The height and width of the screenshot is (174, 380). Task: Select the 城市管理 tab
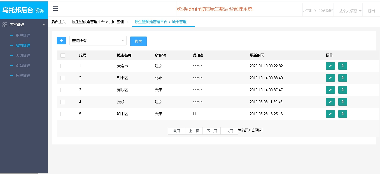tap(161, 22)
